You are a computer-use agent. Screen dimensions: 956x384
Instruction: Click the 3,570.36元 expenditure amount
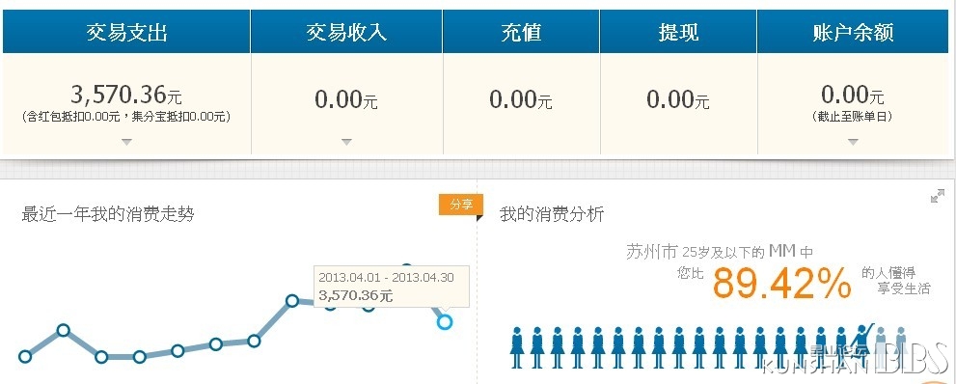point(126,96)
